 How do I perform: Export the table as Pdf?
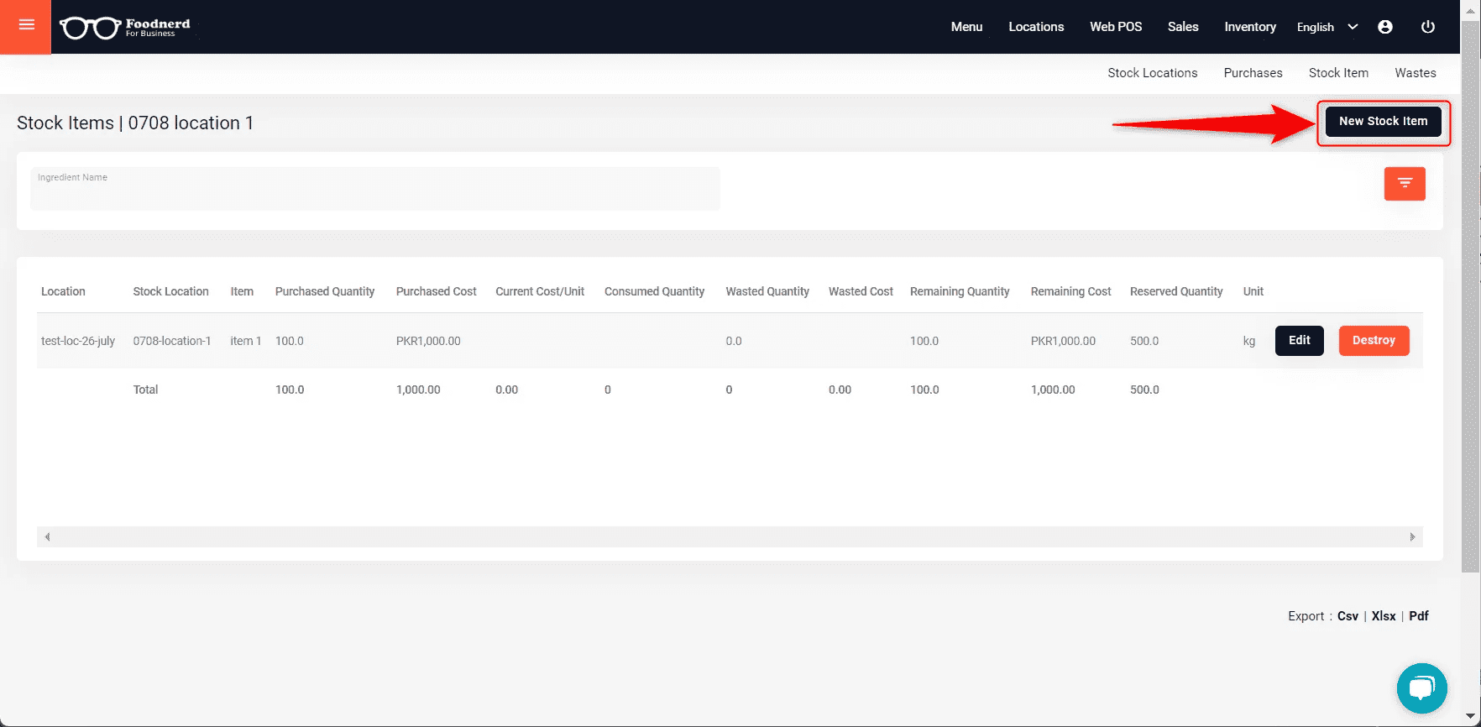[x=1419, y=616]
